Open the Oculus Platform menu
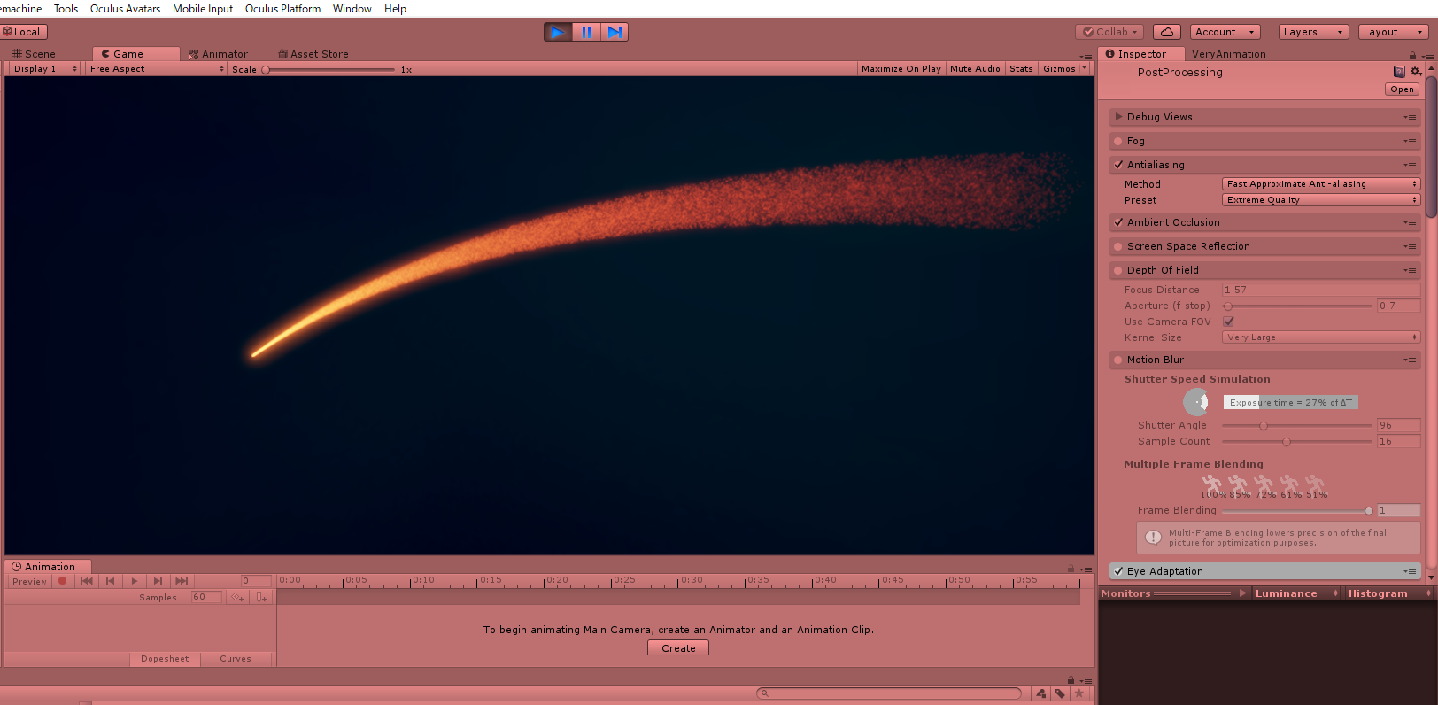The image size is (1438, 705). (x=282, y=9)
